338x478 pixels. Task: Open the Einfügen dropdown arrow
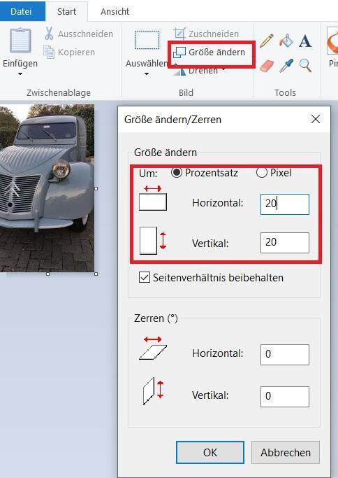pos(20,73)
